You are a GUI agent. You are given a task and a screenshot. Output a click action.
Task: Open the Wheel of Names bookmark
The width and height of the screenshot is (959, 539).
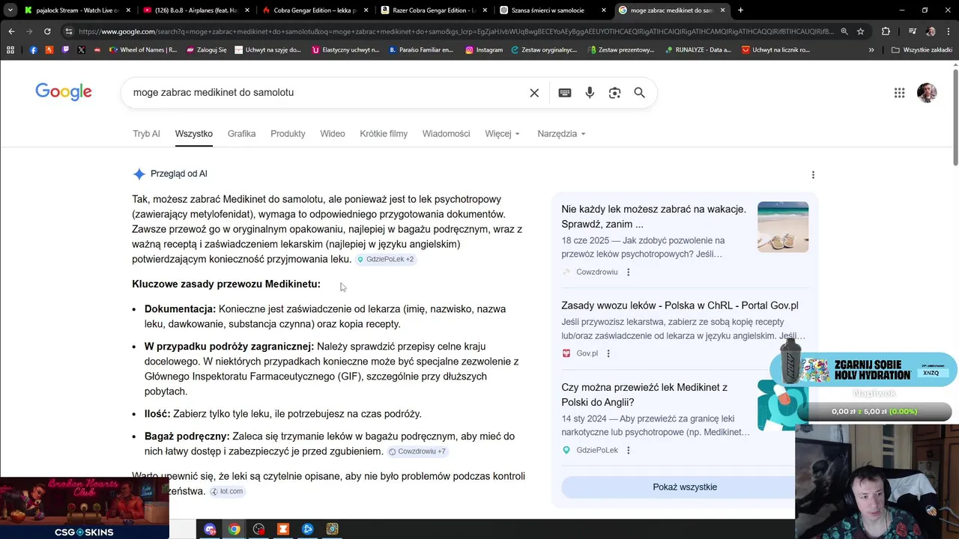pos(143,50)
